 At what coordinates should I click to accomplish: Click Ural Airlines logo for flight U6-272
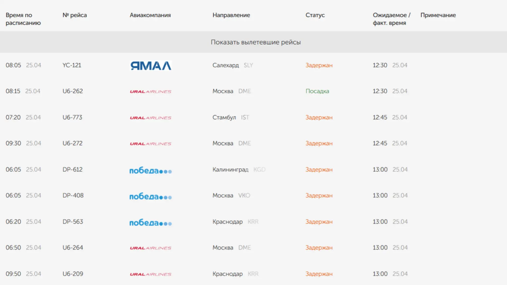(151, 144)
